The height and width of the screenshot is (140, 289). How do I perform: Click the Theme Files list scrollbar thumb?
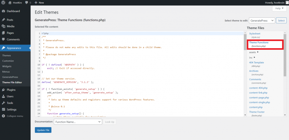285,55
